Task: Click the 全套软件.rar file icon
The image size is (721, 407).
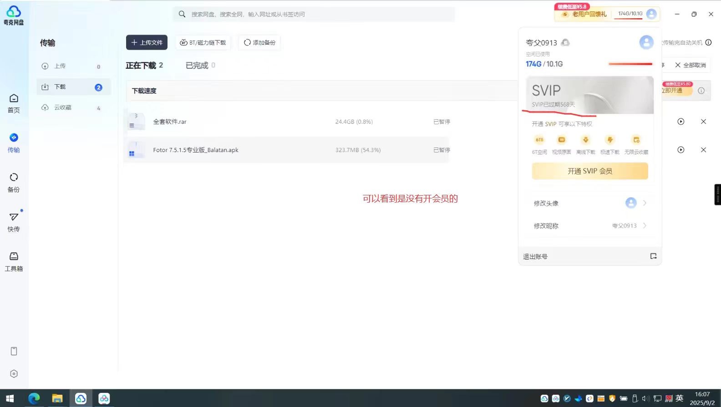Action: point(136,122)
